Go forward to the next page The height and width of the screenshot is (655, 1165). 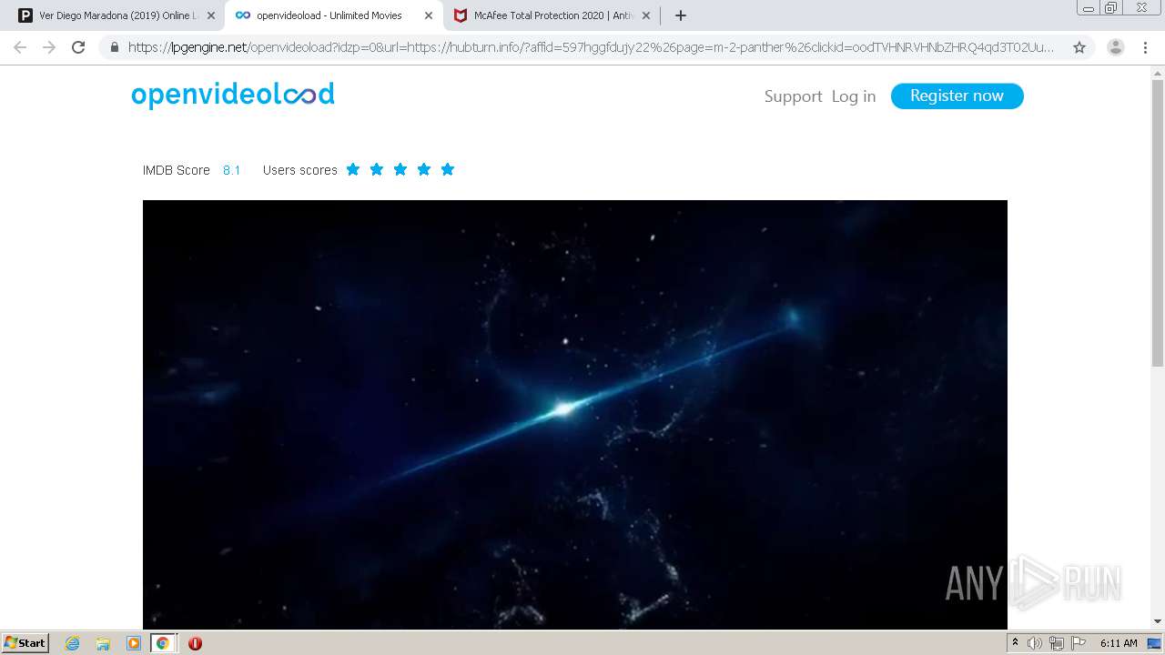pos(49,47)
